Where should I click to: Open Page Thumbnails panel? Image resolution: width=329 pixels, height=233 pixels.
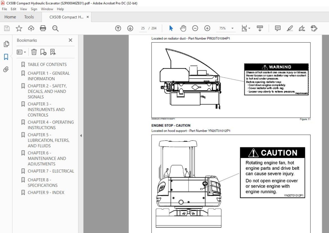point(6,44)
